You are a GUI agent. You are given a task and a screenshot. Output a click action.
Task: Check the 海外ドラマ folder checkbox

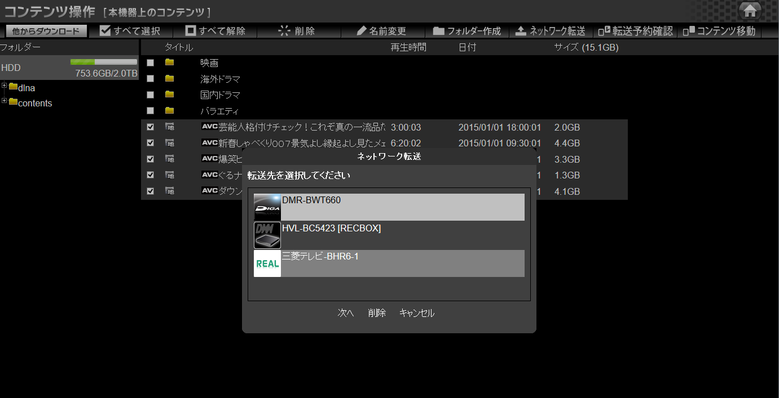click(x=149, y=78)
